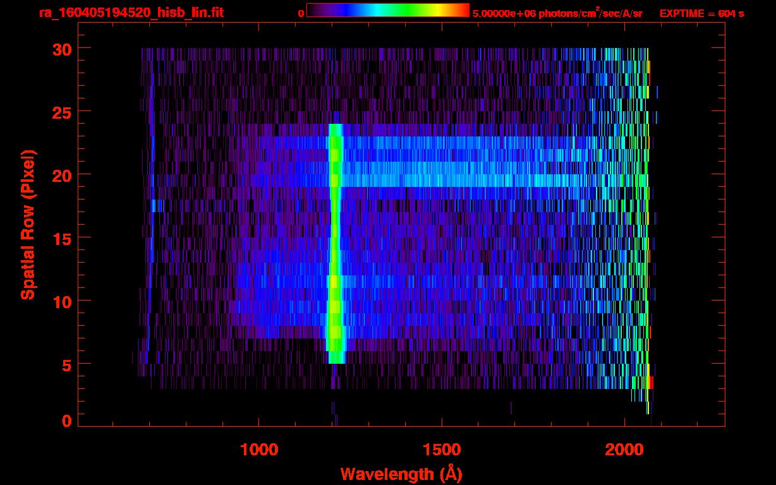Click the Spatial Row (Pixel) axis title
Screen dimensions: 776x485
click(27, 224)
